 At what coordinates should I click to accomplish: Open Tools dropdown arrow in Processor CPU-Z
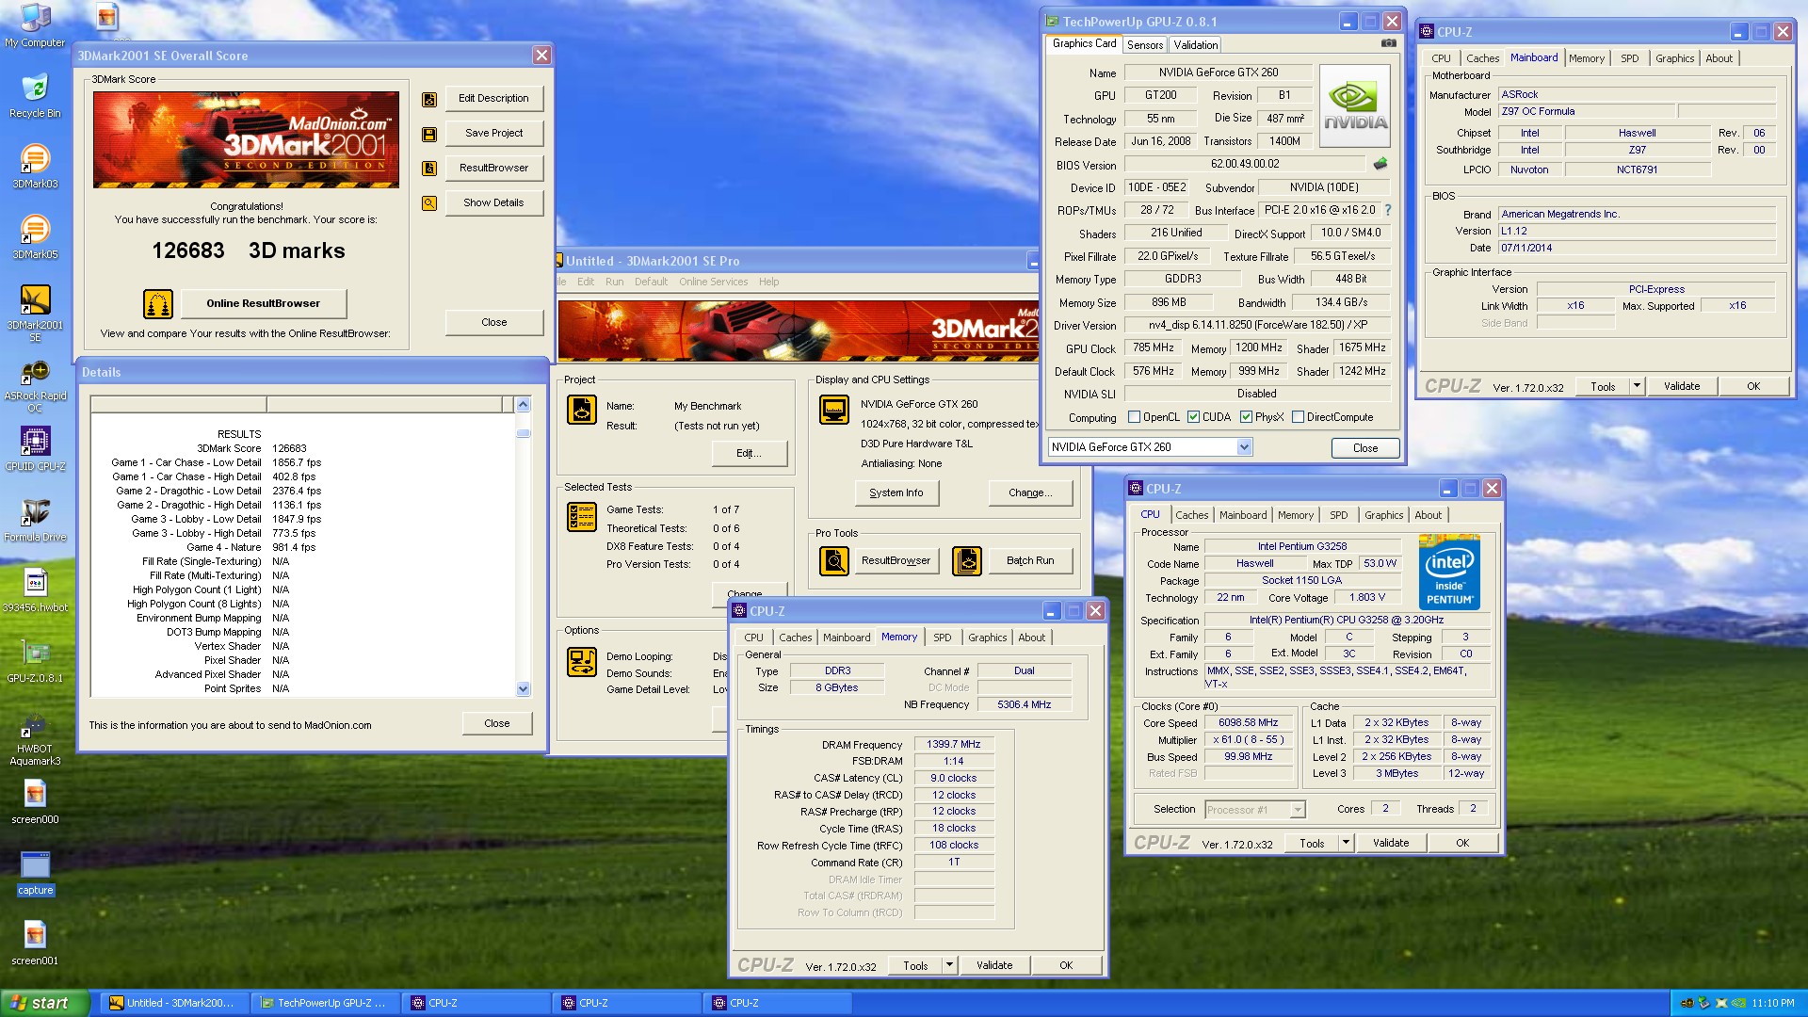[1346, 843]
